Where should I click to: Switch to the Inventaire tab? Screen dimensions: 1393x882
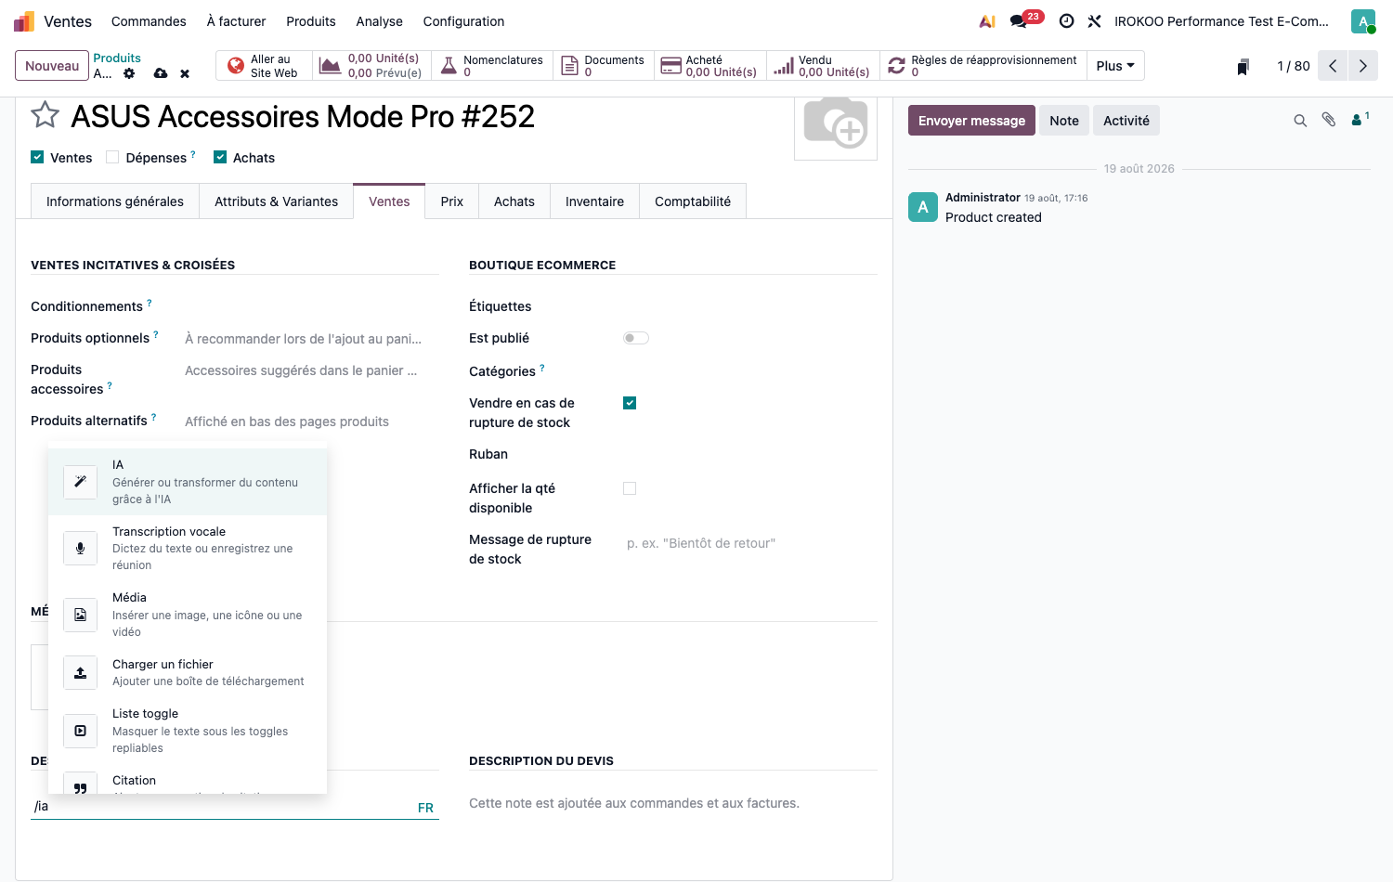[x=594, y=201]
